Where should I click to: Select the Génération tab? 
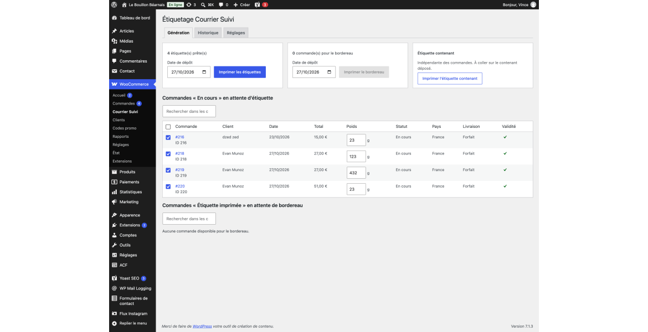178,33
